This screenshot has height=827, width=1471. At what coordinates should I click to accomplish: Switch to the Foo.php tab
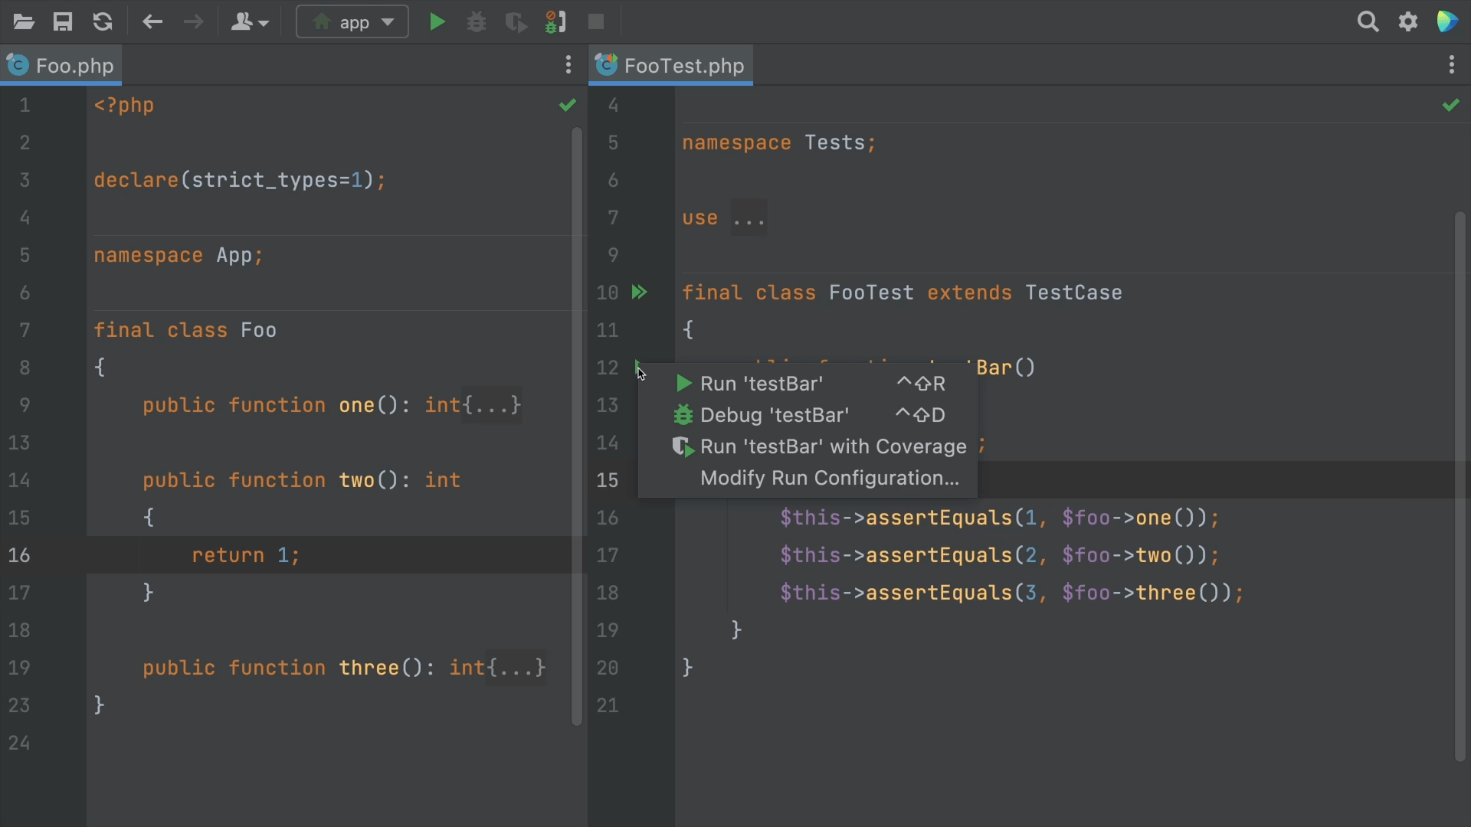[x=74, y=66]
